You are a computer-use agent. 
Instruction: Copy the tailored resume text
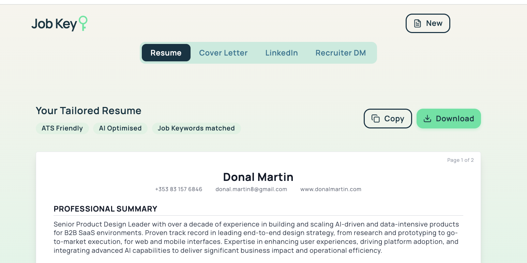pos(388,119)
